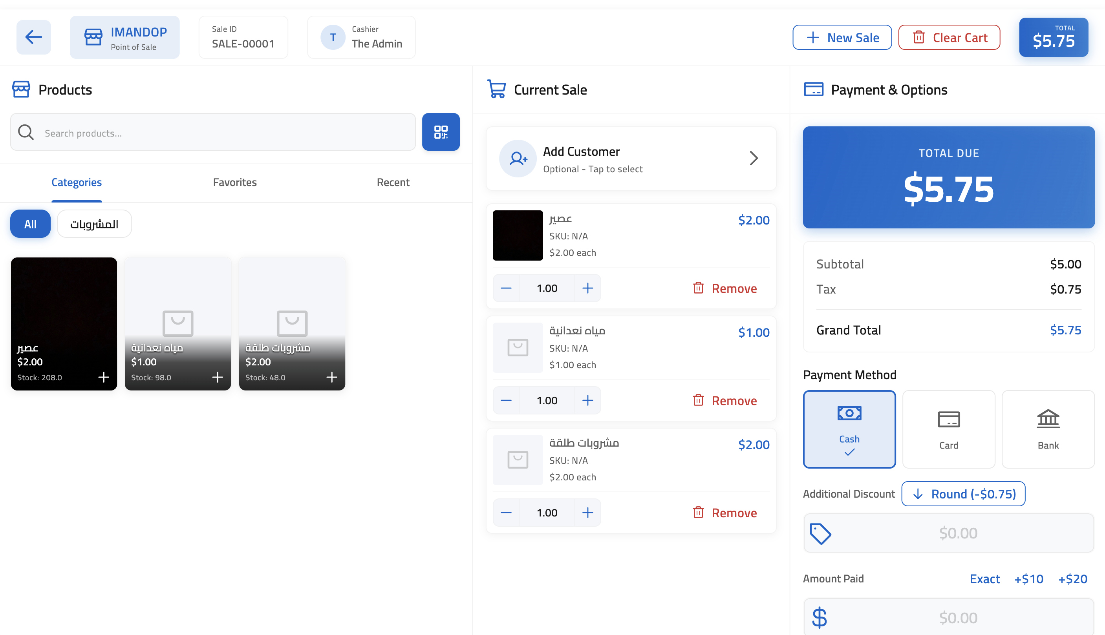Click the discount tag icon
The height and width of the screenshot is (635, 1105).
pos(820,533)
